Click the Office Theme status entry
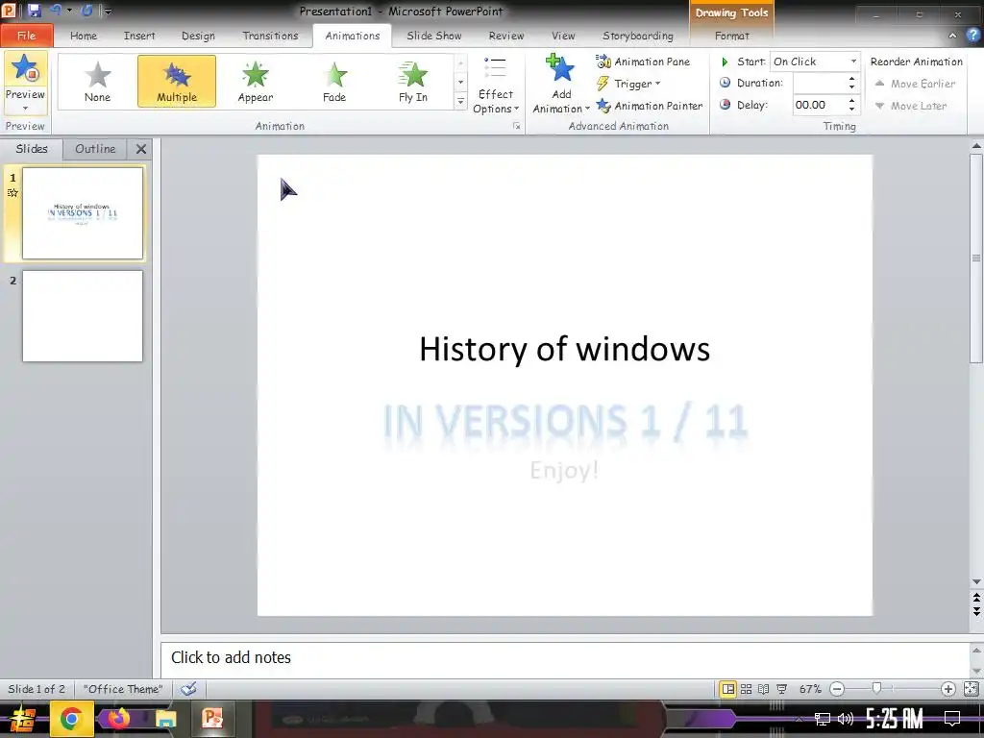The image size is (984, 738). click(123, 689)
